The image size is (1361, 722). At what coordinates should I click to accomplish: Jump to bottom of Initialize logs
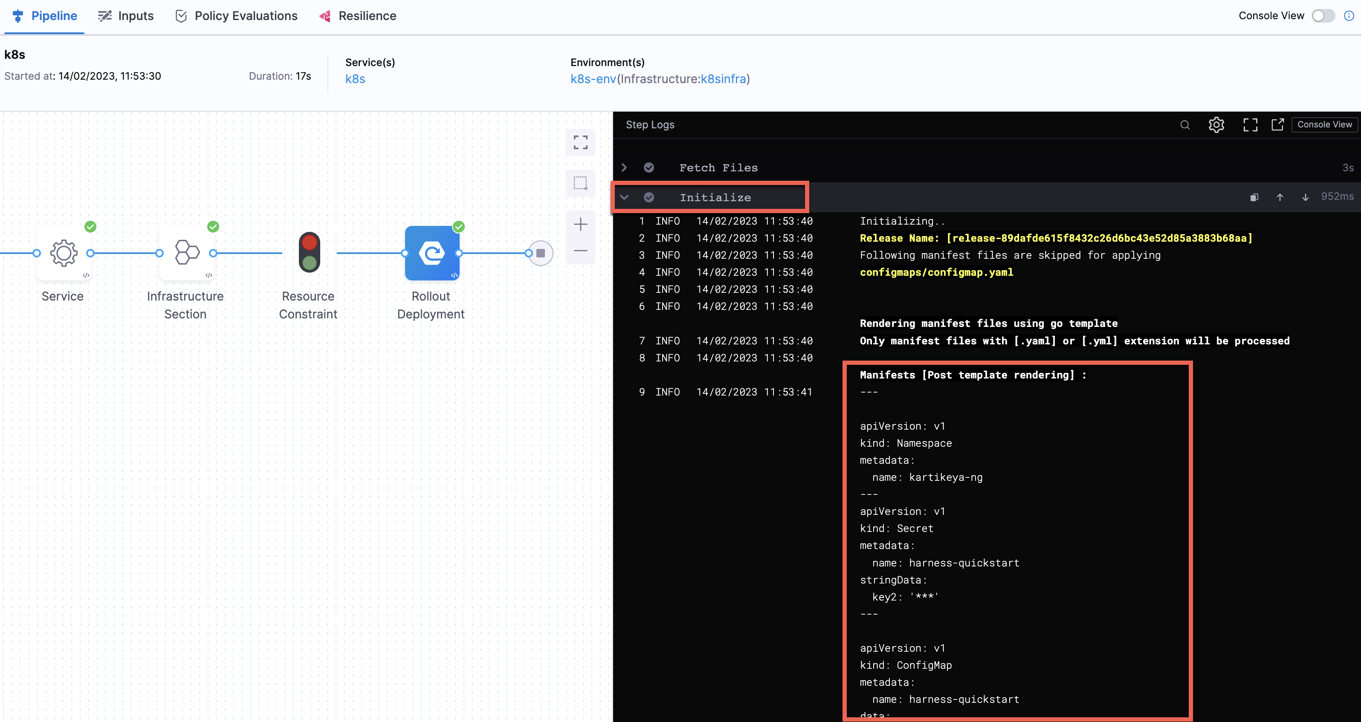coord(1305,197)
